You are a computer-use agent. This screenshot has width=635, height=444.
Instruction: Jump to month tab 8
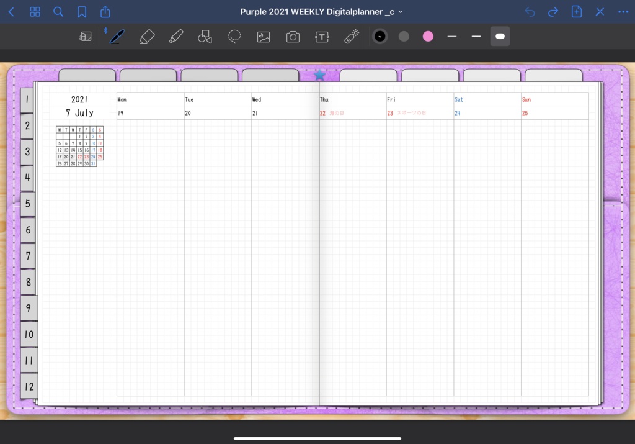(29, 282)
